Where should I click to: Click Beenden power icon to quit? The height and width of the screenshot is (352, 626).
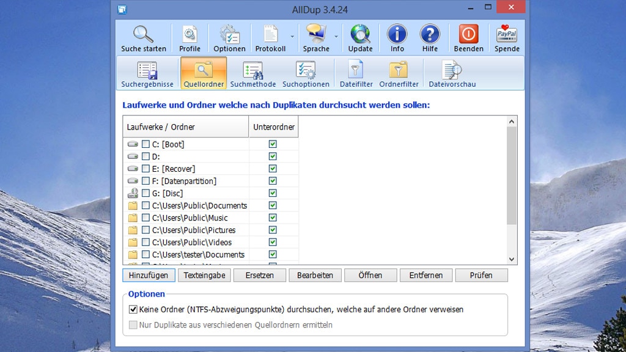pos(468,34)
